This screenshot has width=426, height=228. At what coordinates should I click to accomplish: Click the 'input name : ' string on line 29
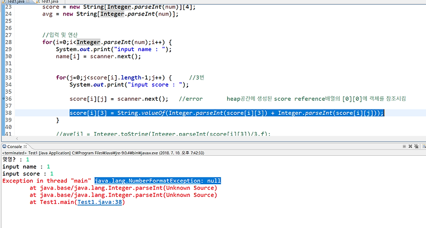pos(140,49)
